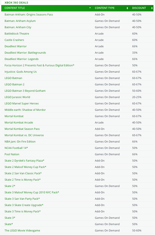Open Castle Crashers deal page
The width and height of the screenshot is (155, 235).
point(14,40)
